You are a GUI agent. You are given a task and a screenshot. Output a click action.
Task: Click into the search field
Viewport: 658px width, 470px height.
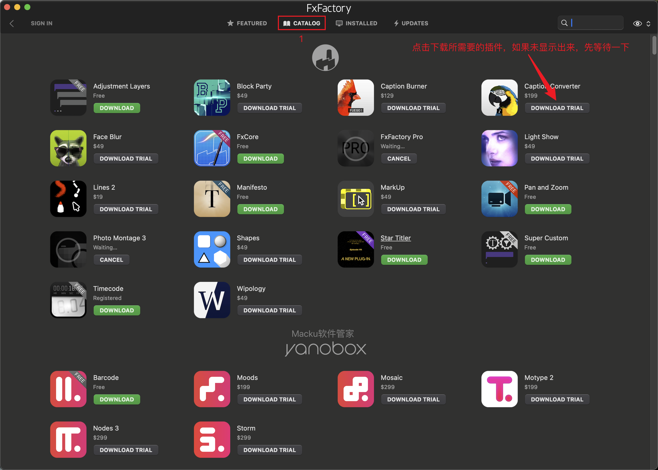[590, 23]
